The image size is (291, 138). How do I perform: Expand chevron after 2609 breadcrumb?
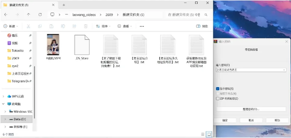[118, 15]
